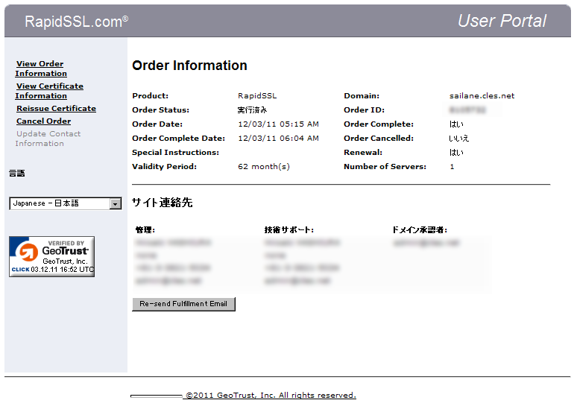Click the 技術サポート contact column header
Screen dimensions: 574x406
tap(288, 230)
